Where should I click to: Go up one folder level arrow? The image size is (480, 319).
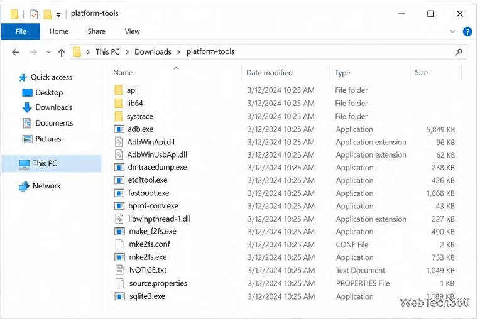61,53
